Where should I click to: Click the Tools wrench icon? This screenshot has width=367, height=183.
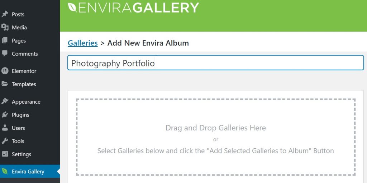pos(5,141)
